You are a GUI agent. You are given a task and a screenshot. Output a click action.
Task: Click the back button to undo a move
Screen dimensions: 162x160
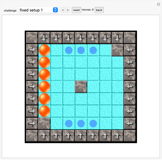99,10
